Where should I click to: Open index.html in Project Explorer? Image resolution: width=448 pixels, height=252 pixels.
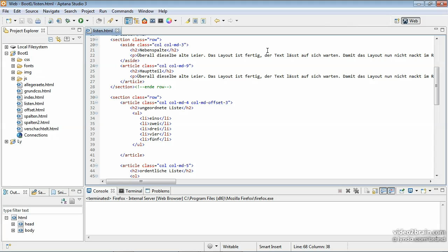coord(34,97)
